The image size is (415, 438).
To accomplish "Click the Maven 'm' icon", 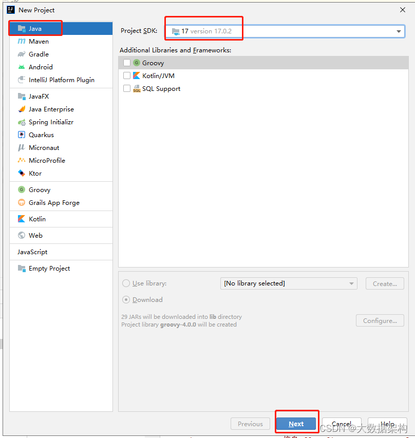I will coord(22,42).
